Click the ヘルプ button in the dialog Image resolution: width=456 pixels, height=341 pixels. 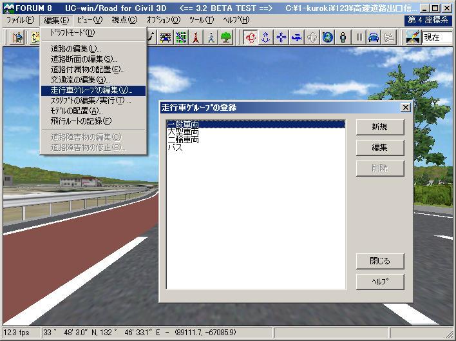380,282
